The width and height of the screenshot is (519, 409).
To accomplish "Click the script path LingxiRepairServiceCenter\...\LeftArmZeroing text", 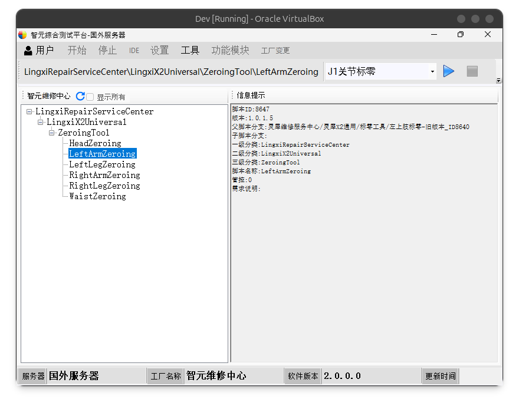I will click(171, 72).
